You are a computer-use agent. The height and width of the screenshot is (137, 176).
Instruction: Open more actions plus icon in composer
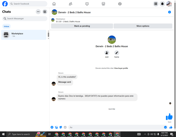[x=52, y=127]
